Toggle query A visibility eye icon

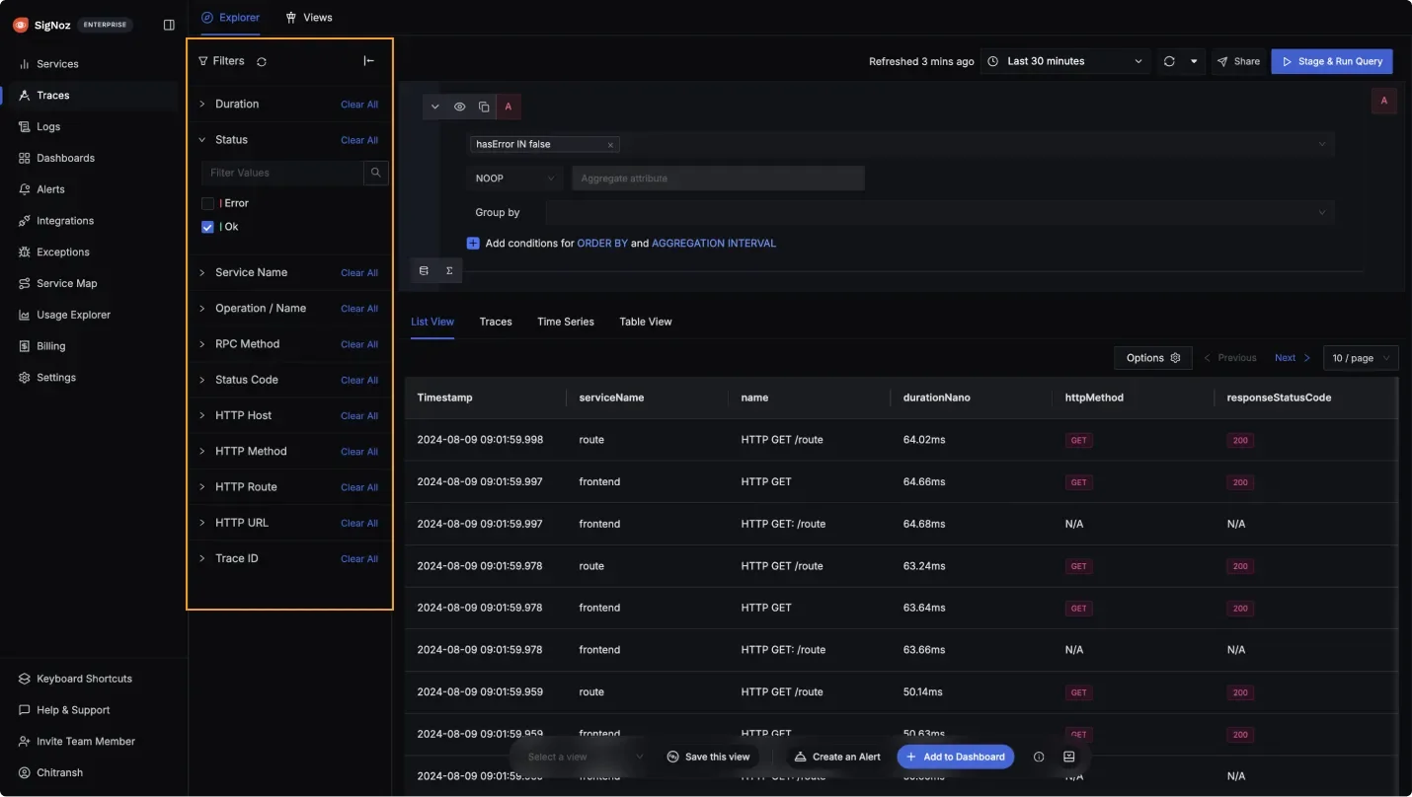point(459,107)
